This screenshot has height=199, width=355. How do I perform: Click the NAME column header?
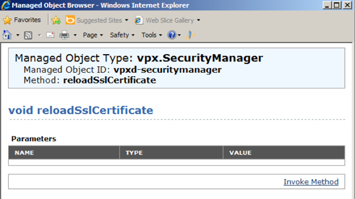pos(64,153)
